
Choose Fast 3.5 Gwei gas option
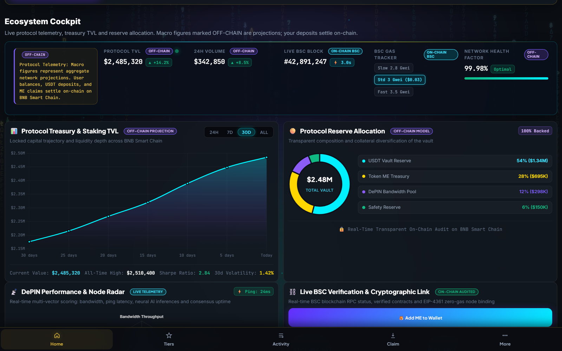pos(394,92)
